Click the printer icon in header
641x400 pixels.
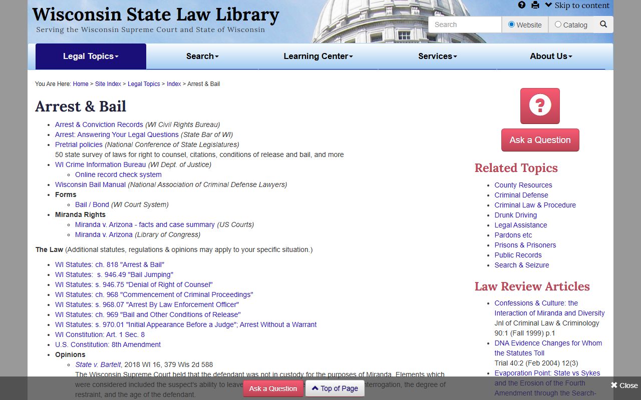click(x=535, y=5)
